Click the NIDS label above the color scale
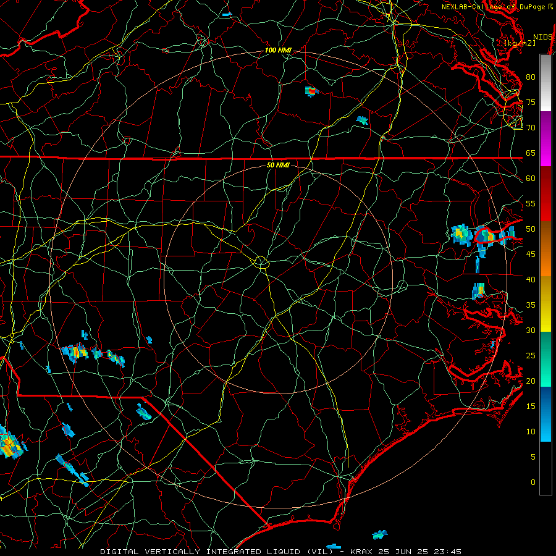The height and width of the screenshot is (556, 556). point(542,37)
